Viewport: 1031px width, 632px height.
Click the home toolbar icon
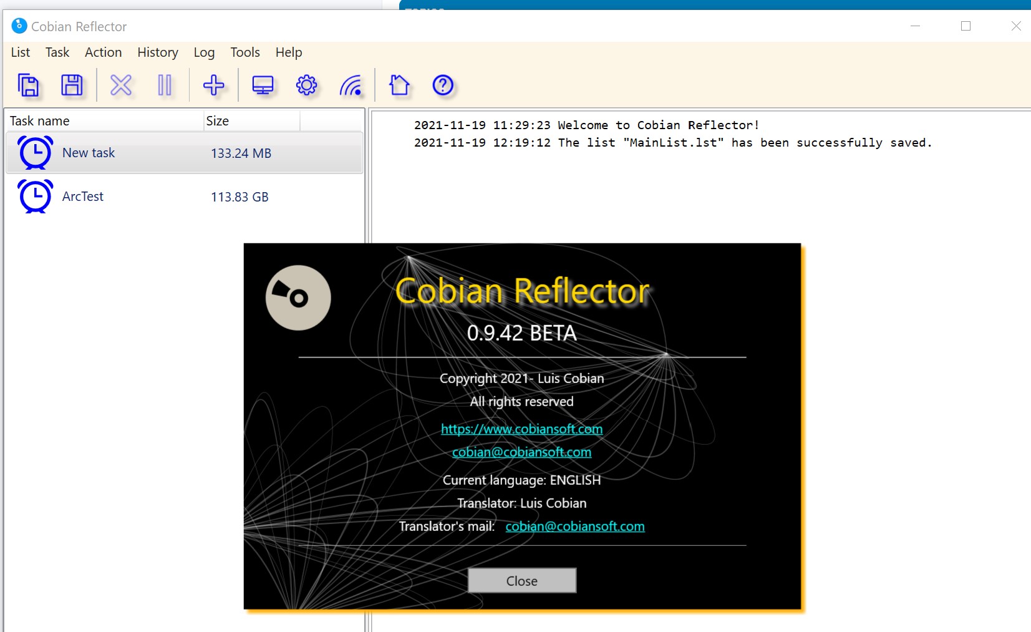click(x=399, y=85)
